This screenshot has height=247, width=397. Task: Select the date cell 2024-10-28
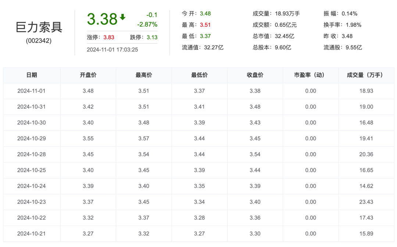[31, 154]
